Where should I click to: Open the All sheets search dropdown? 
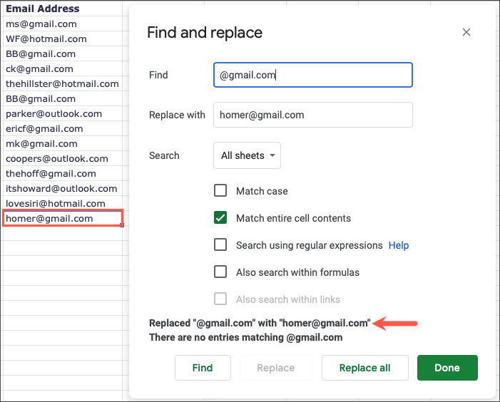point(247,155)
